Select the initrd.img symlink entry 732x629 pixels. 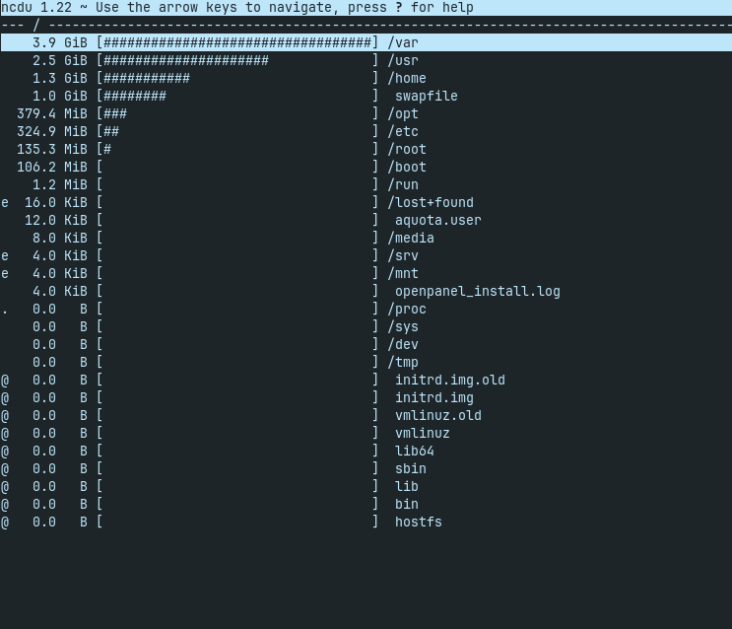pyautogui.click(x=366, y=397)
